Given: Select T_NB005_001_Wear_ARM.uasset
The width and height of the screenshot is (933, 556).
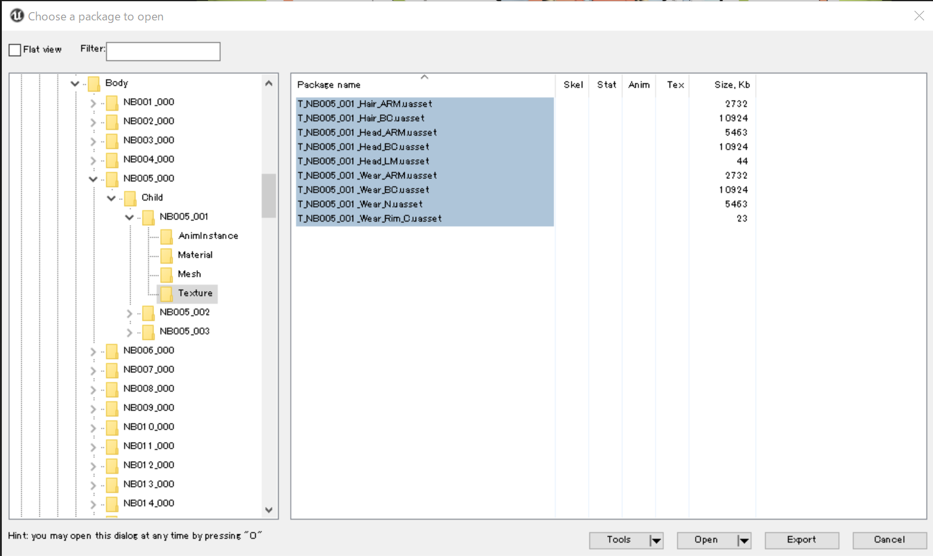Looking at the screenshot, I should point(424,176).
